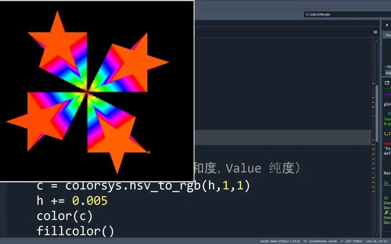The height and width of the screenshot is (244, 391).
Task: Click the Help tab in right pane
Action: coord(388,73)
